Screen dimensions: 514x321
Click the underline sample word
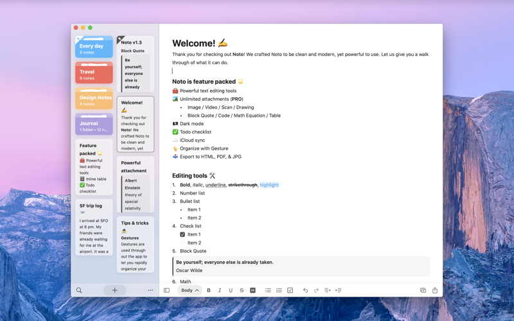pos(215,185)
